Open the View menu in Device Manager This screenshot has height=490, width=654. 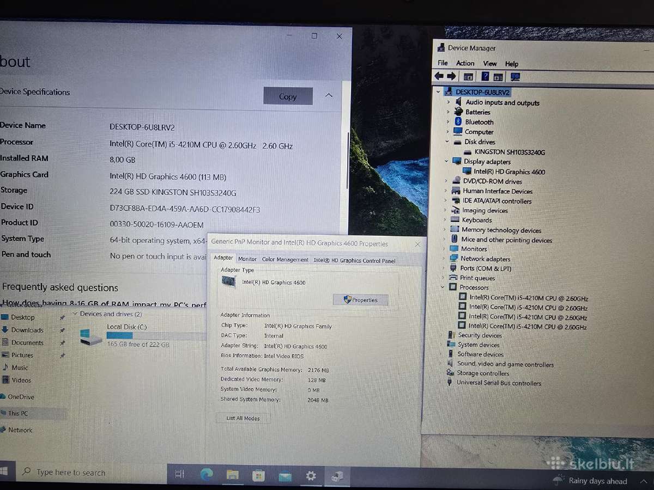(x=490, y=64)
